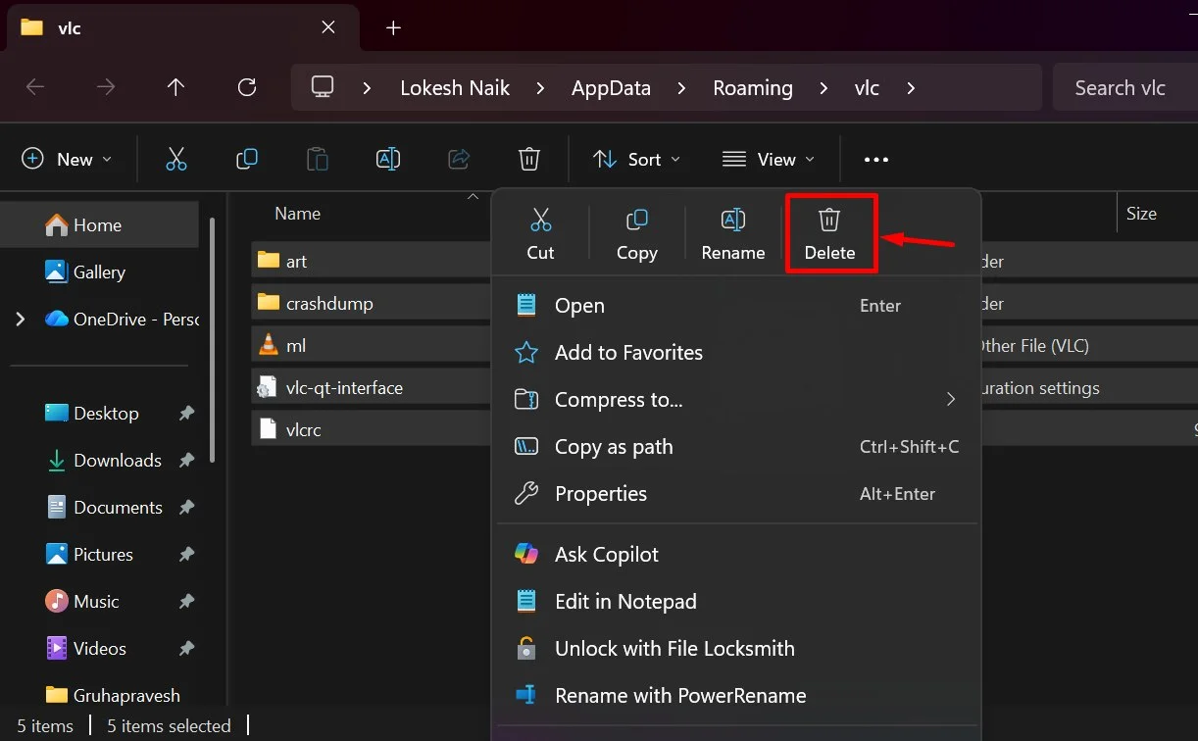Click the Rename icon in the toolbar

click(388, 159)
